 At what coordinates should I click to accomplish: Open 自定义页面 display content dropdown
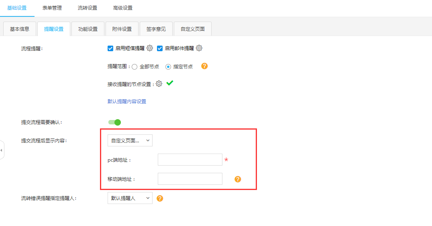click(x=130, y=140)
